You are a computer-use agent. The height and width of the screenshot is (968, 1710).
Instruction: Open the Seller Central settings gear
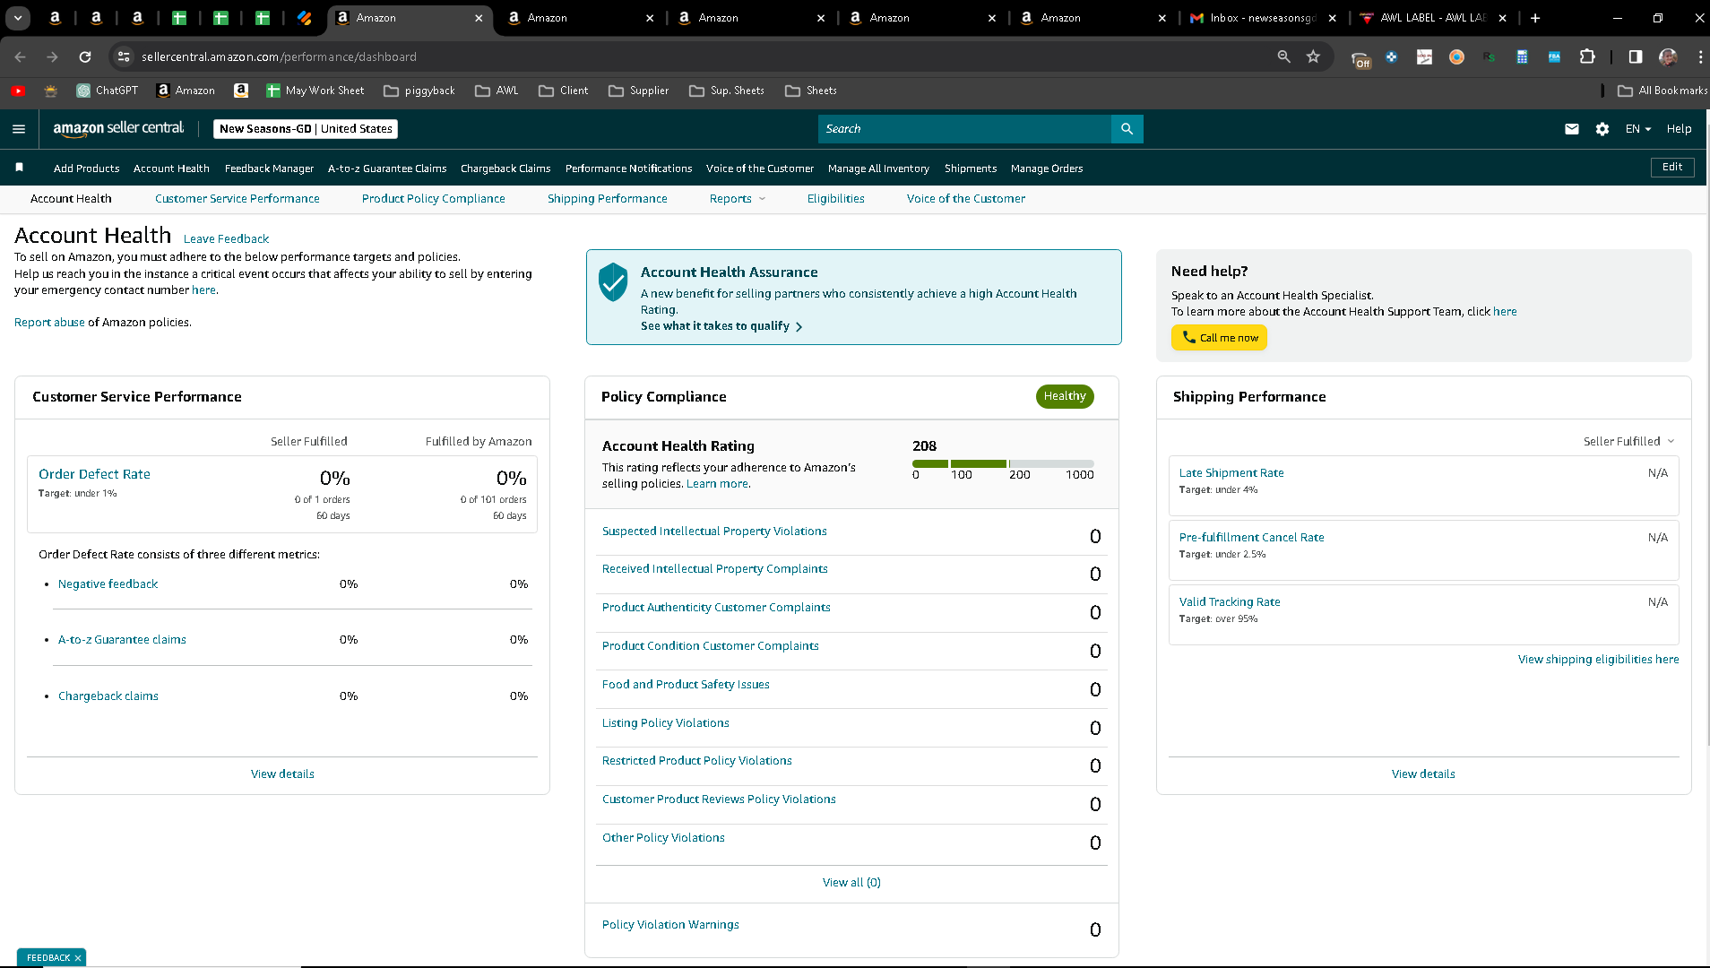1602,129
